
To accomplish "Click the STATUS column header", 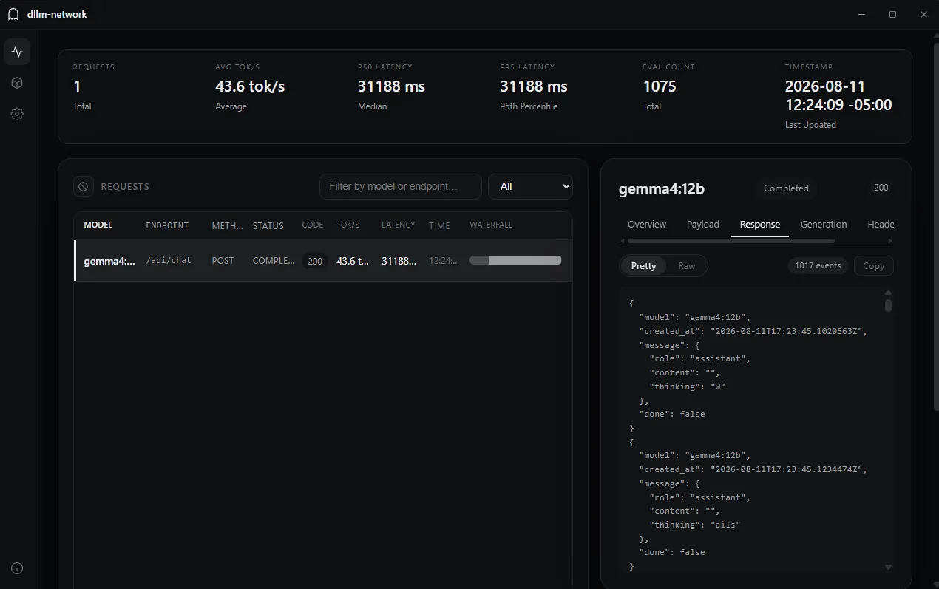I will pos(268,226).
